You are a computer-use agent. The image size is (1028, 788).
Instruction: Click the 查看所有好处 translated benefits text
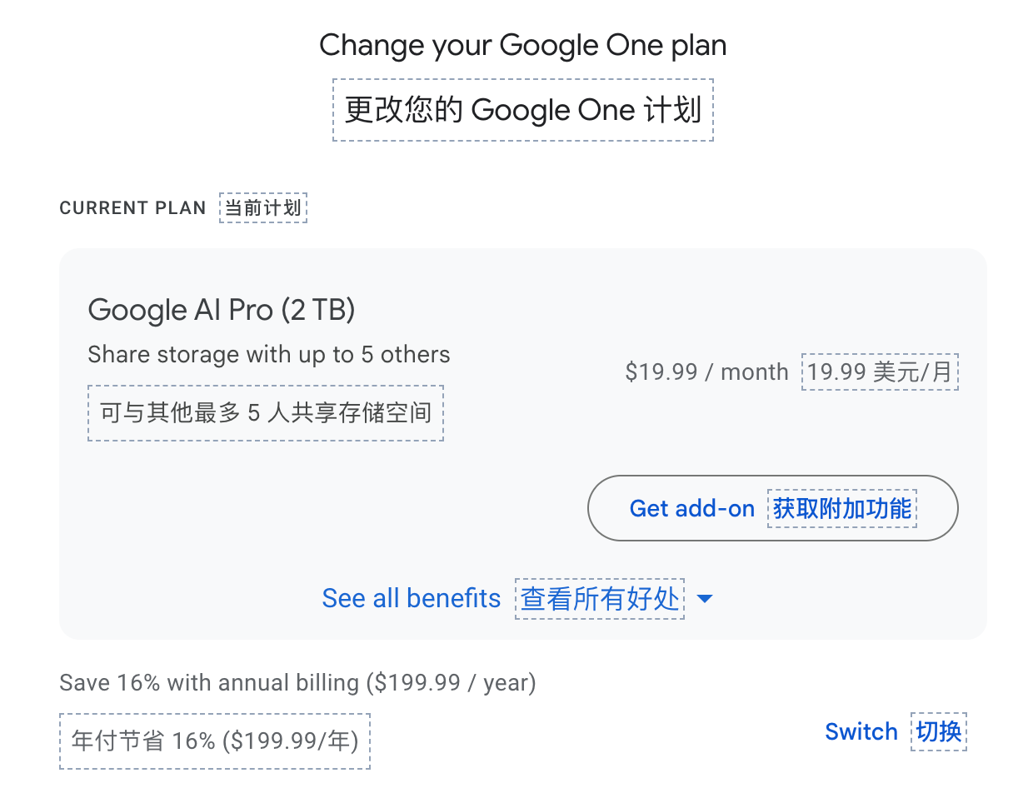point(600,599)
